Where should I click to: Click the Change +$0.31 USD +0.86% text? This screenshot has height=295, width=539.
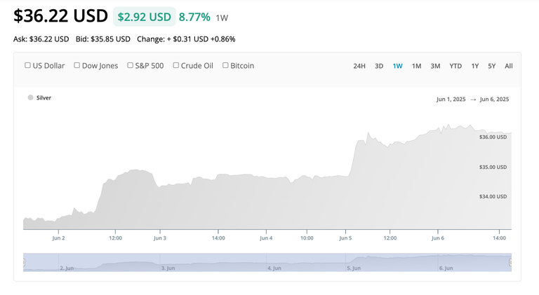(x=186, y=39)
